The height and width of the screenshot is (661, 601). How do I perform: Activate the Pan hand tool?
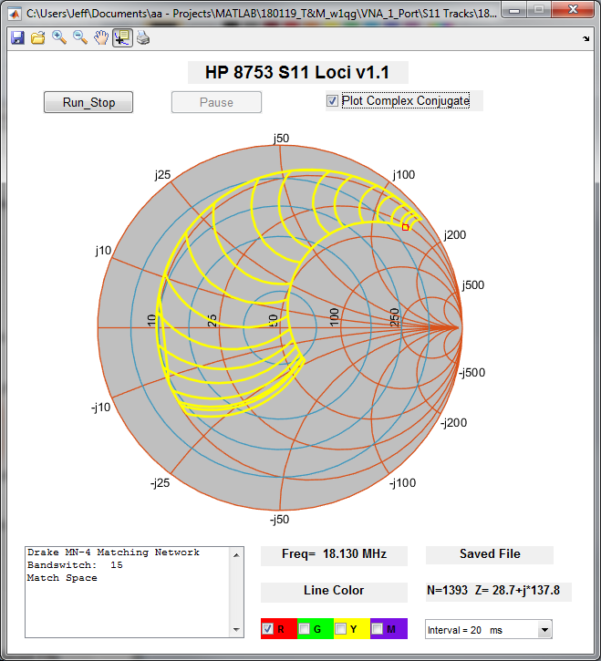[101, 38]
